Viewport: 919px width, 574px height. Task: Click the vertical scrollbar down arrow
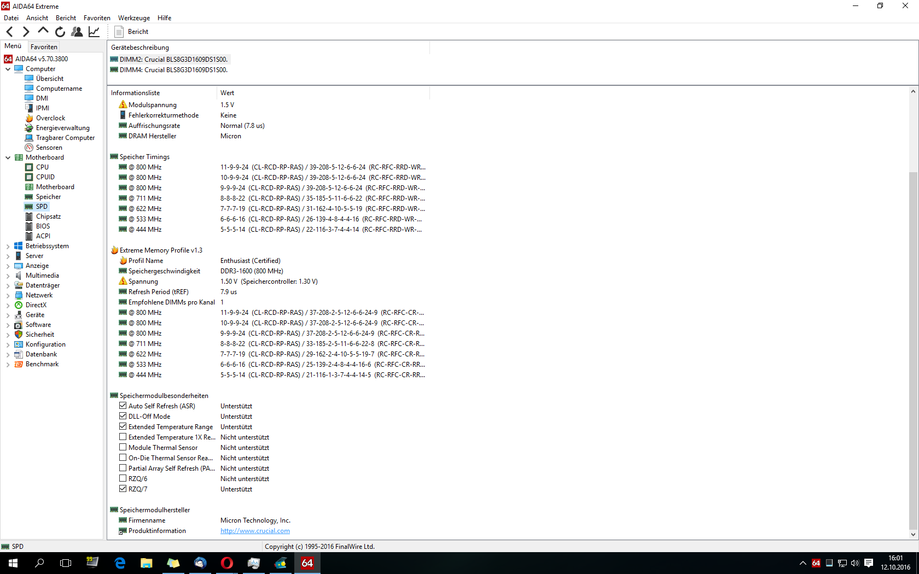(x=913, y=534)
